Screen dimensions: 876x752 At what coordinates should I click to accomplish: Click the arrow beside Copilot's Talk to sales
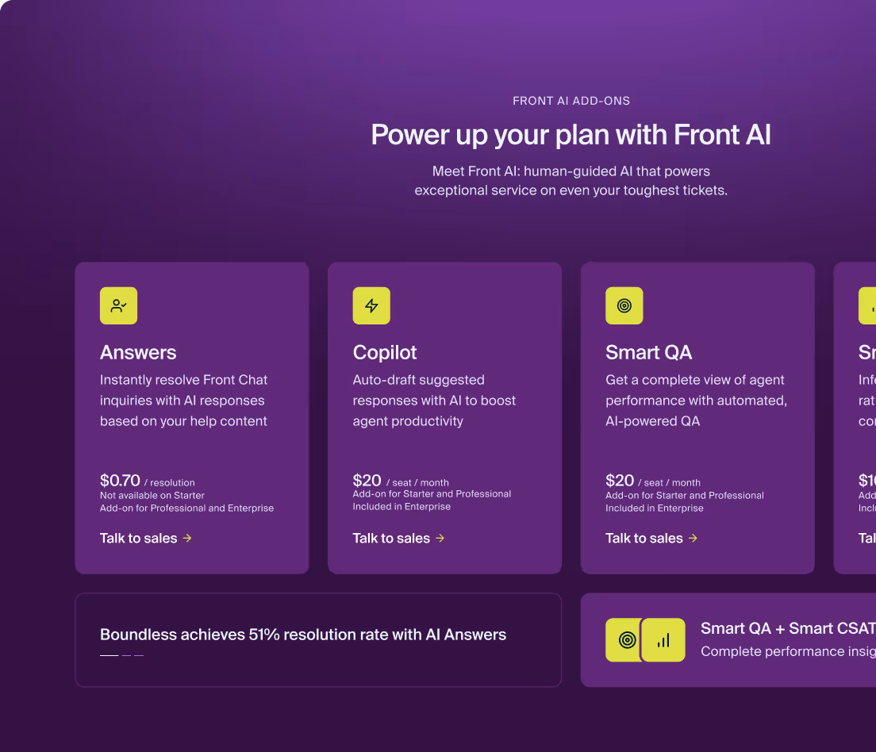point(440,538)
